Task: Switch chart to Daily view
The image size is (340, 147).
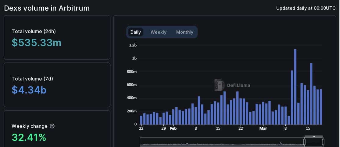Action: [x=135, y=32]
